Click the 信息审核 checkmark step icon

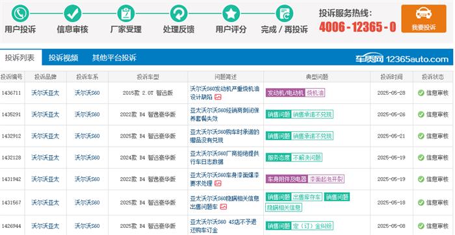click(x=73, y=14)
